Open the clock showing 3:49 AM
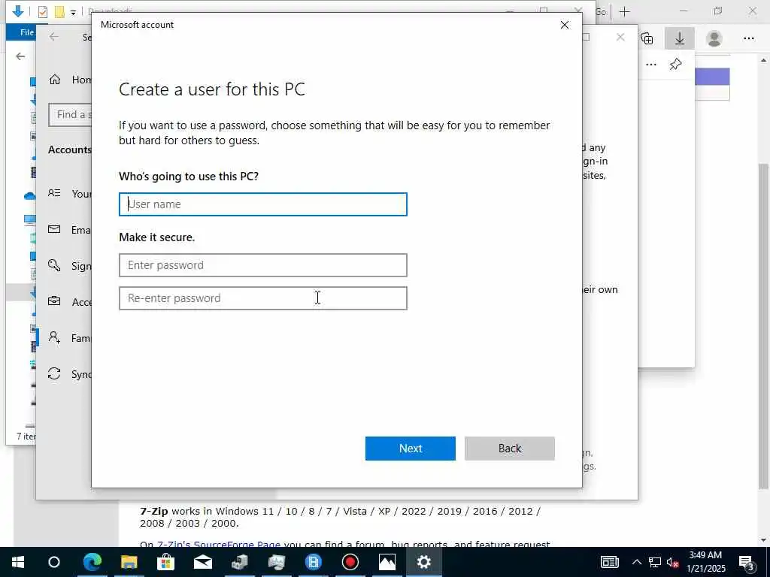This screenshot has height=577, width=770. point(705,562)
